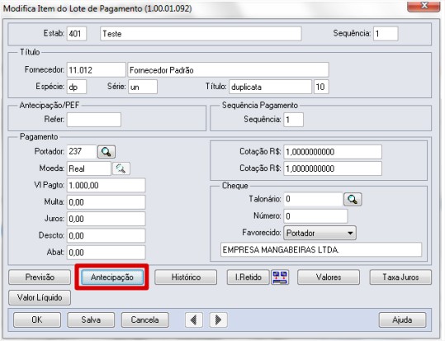Select the Fornecedor Padrão name field
The height and width of the screenshot is (341, 445).
[228, 70]
